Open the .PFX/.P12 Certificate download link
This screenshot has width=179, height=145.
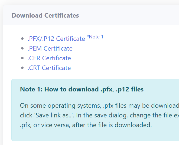tap(56, 39)
